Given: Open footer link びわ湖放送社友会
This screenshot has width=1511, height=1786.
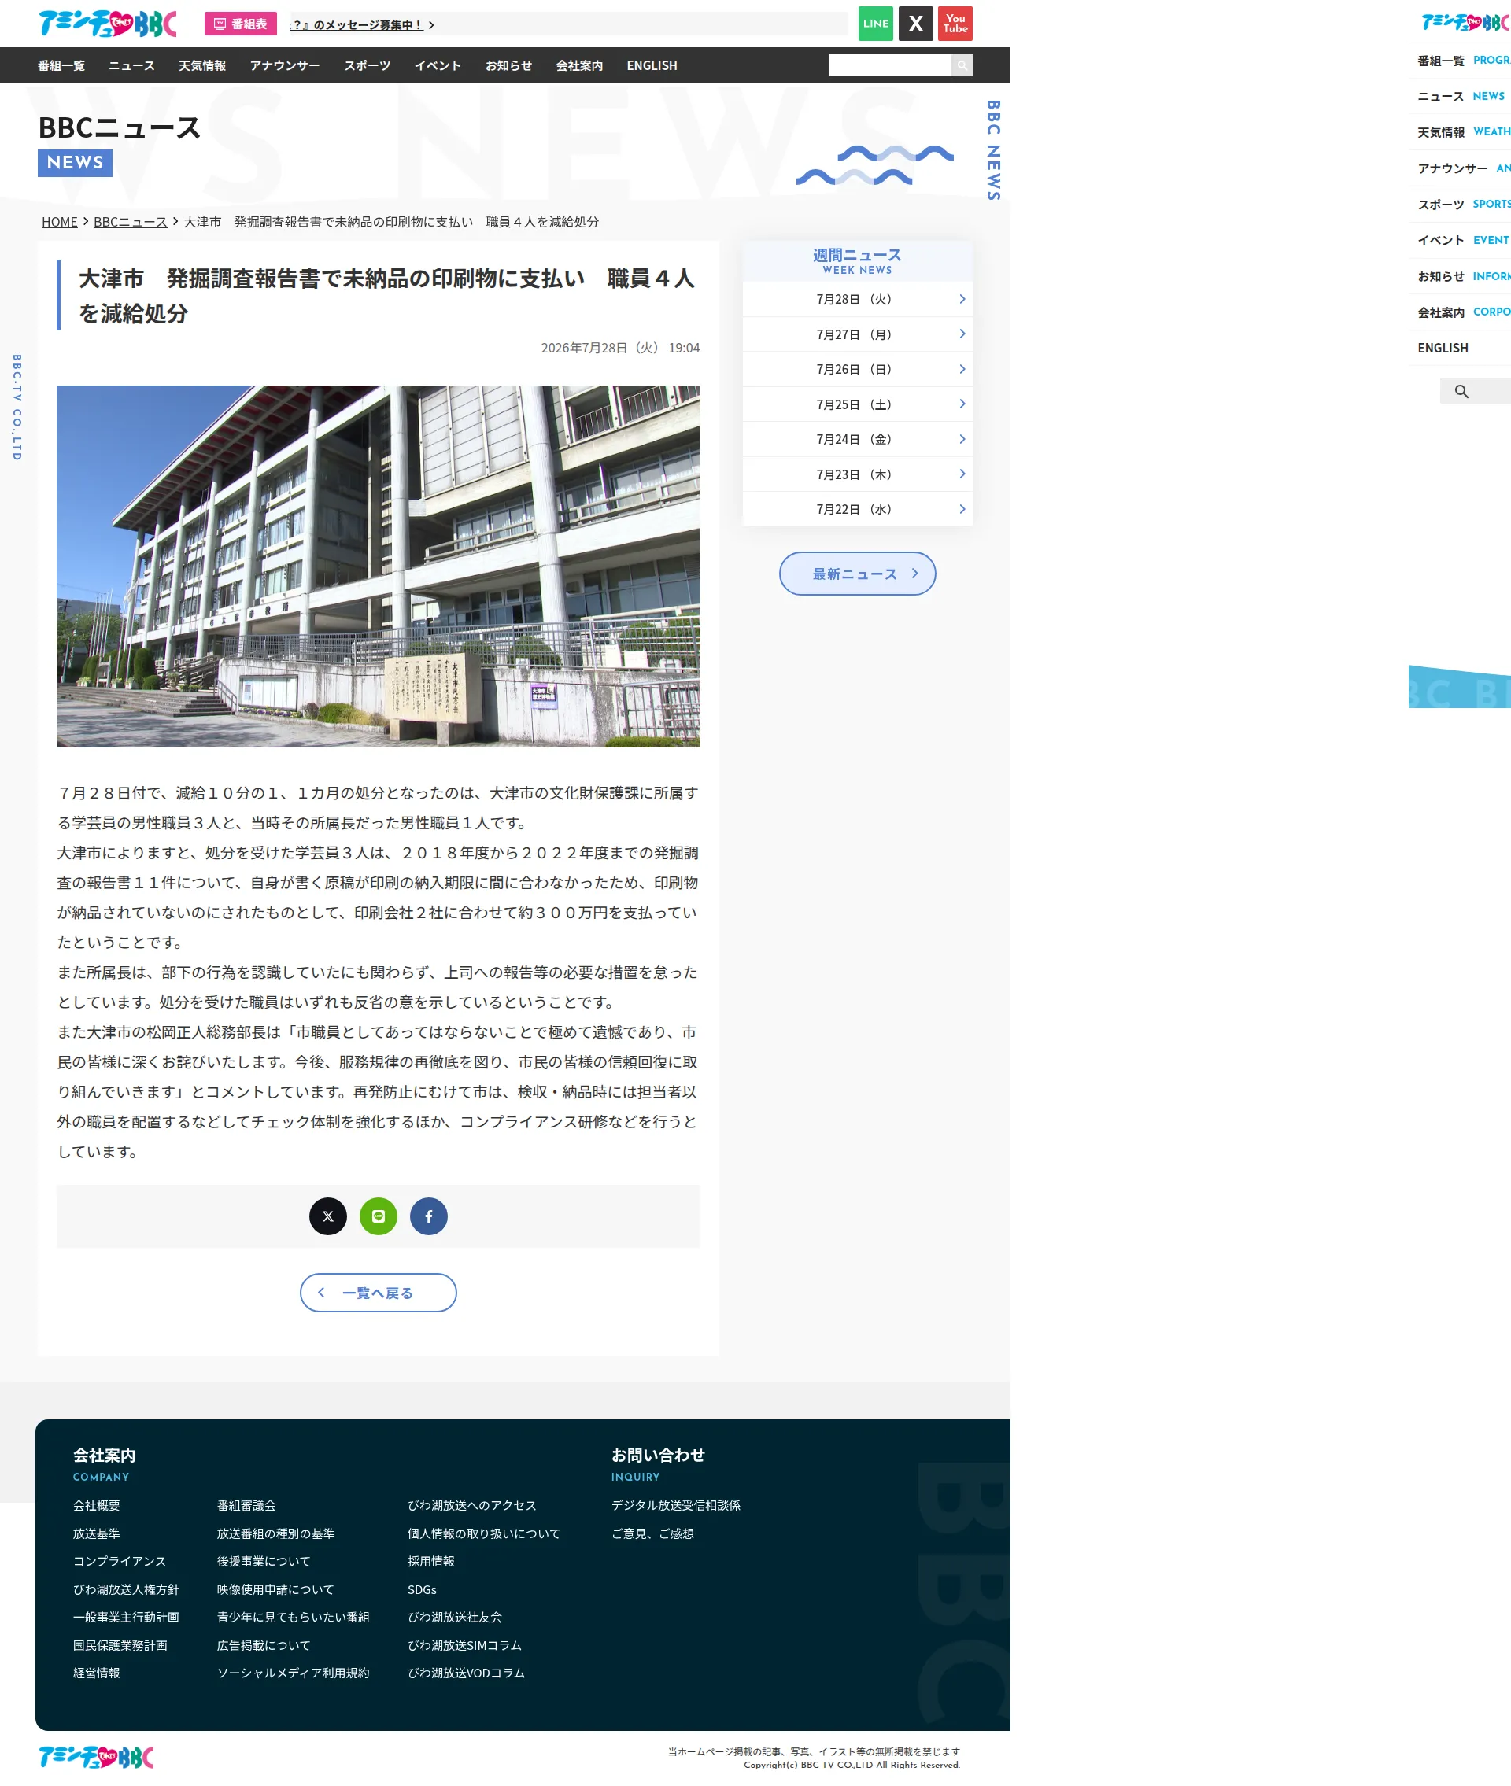Looking at the screenshot, I should [455, 1617].
